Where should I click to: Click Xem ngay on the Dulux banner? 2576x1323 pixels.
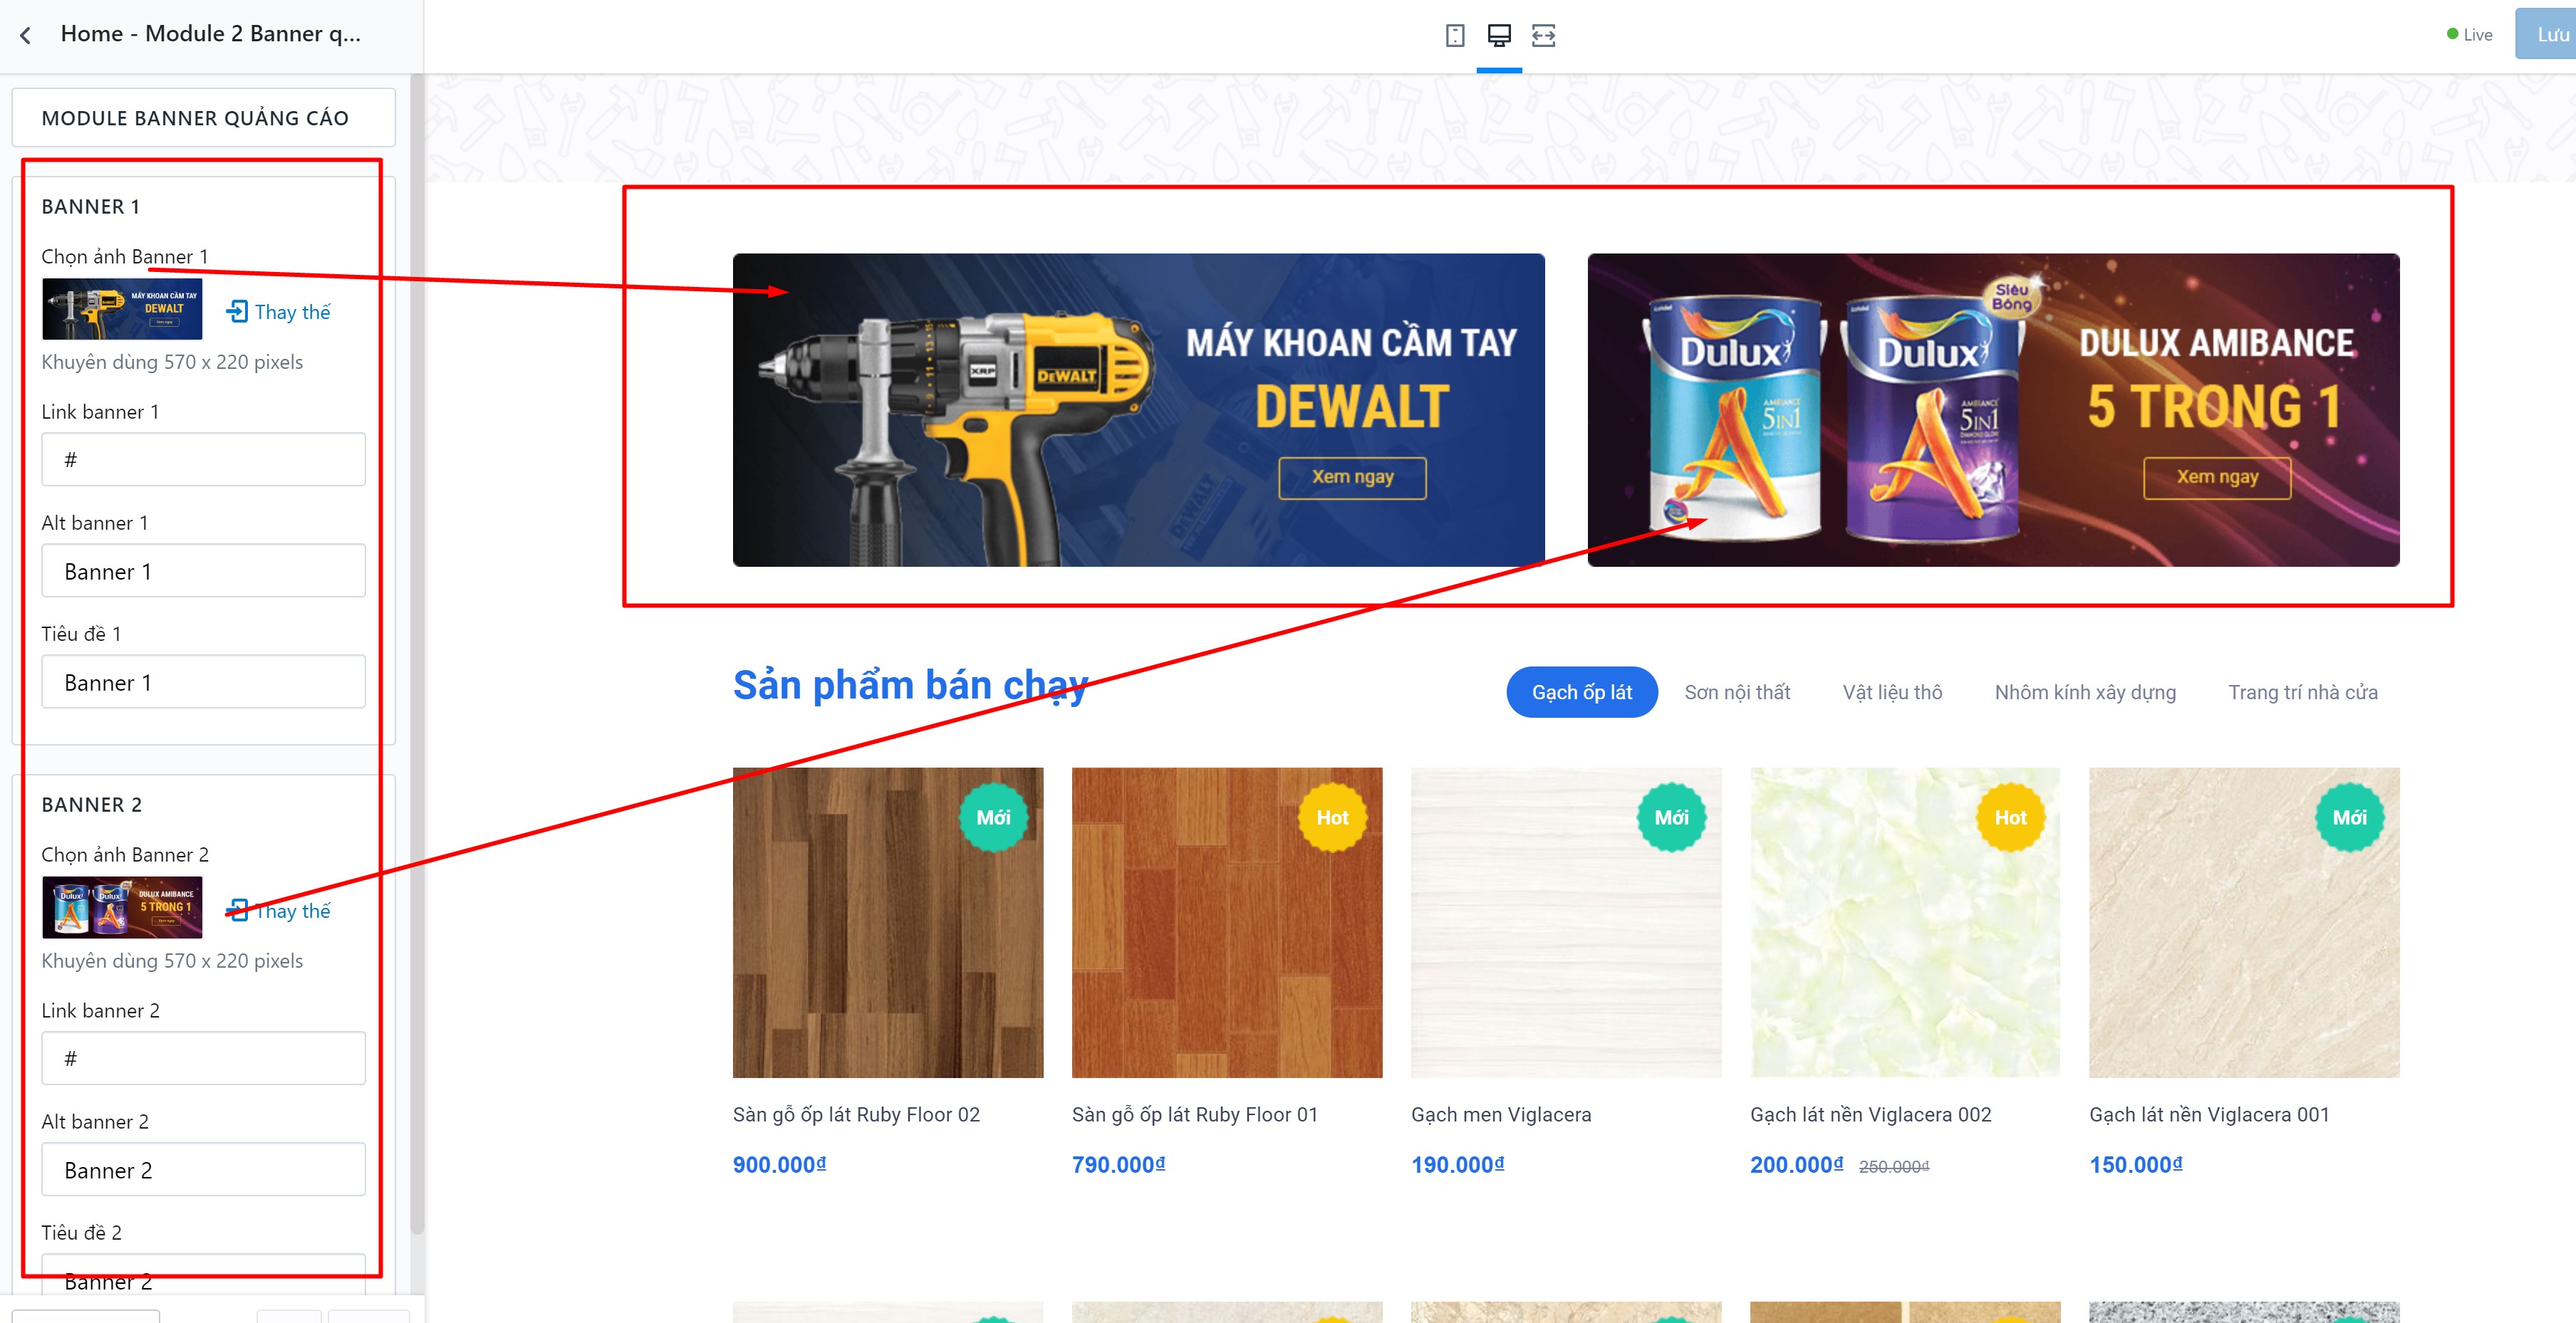(2217, 478)
